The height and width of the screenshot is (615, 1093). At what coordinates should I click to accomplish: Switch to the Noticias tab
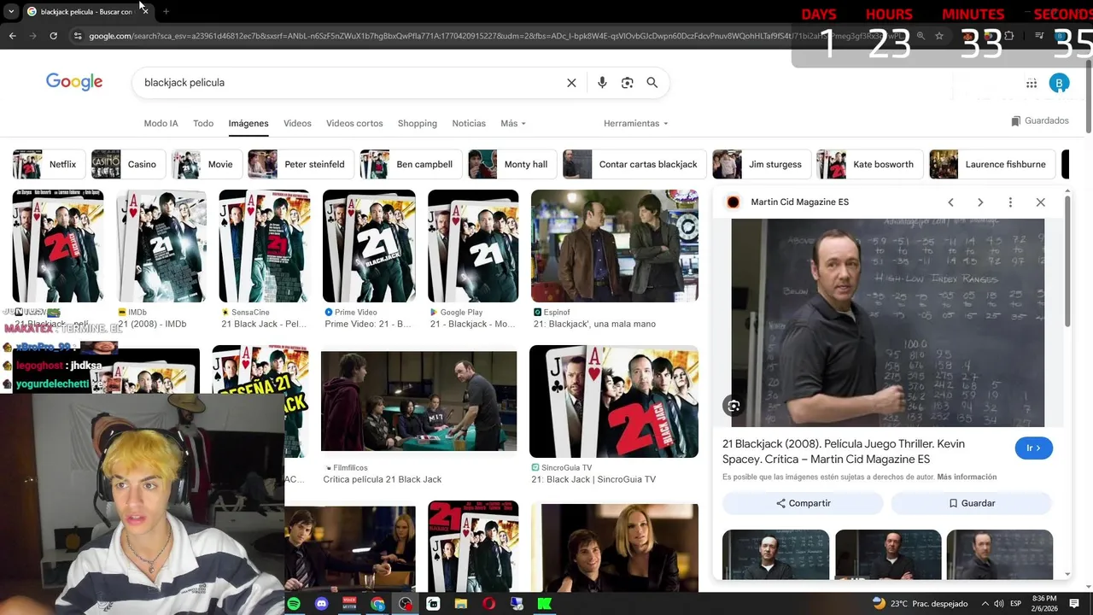tap(469, 123)
